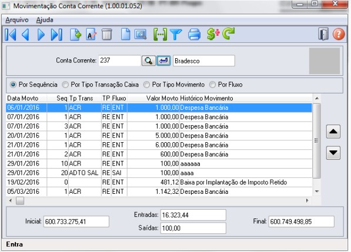Click the Final balance field
351x252 pixels.
click(x=301, y=221)
